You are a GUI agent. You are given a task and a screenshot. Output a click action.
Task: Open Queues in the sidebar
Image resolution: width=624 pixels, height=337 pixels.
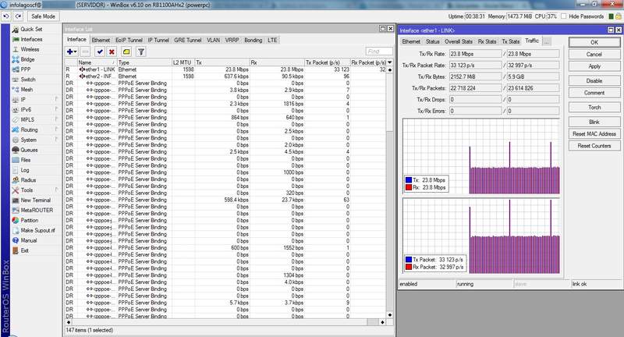pos(29,150)
